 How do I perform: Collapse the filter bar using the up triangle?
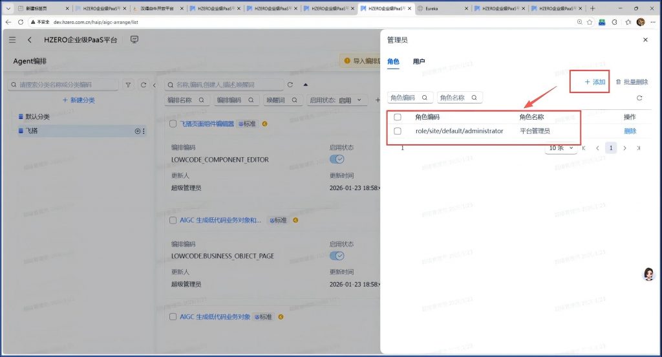click(x=305, y=85)
